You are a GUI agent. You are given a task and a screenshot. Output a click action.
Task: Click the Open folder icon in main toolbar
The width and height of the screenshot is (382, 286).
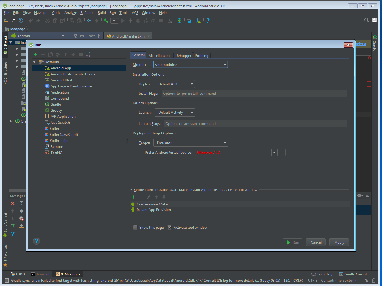[6, 21]
